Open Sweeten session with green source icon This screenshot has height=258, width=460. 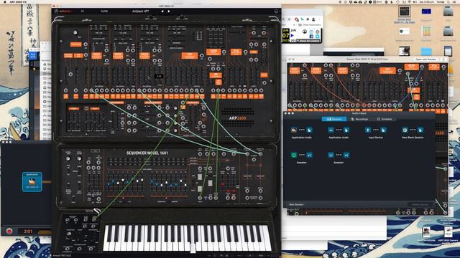pyautogui.click(x=302, y=158)
